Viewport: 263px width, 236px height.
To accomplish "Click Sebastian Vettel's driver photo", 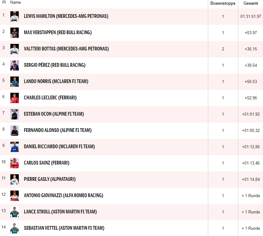I will tap(14, 228).
